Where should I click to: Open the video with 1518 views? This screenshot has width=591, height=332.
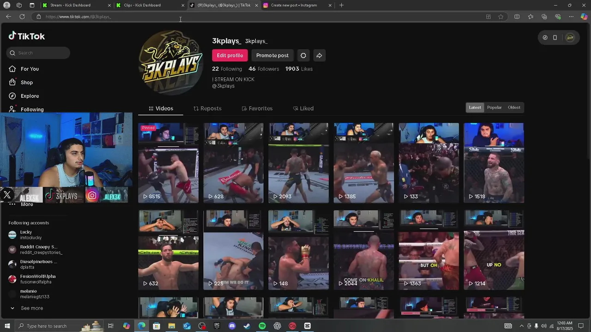tap(494, 163)
